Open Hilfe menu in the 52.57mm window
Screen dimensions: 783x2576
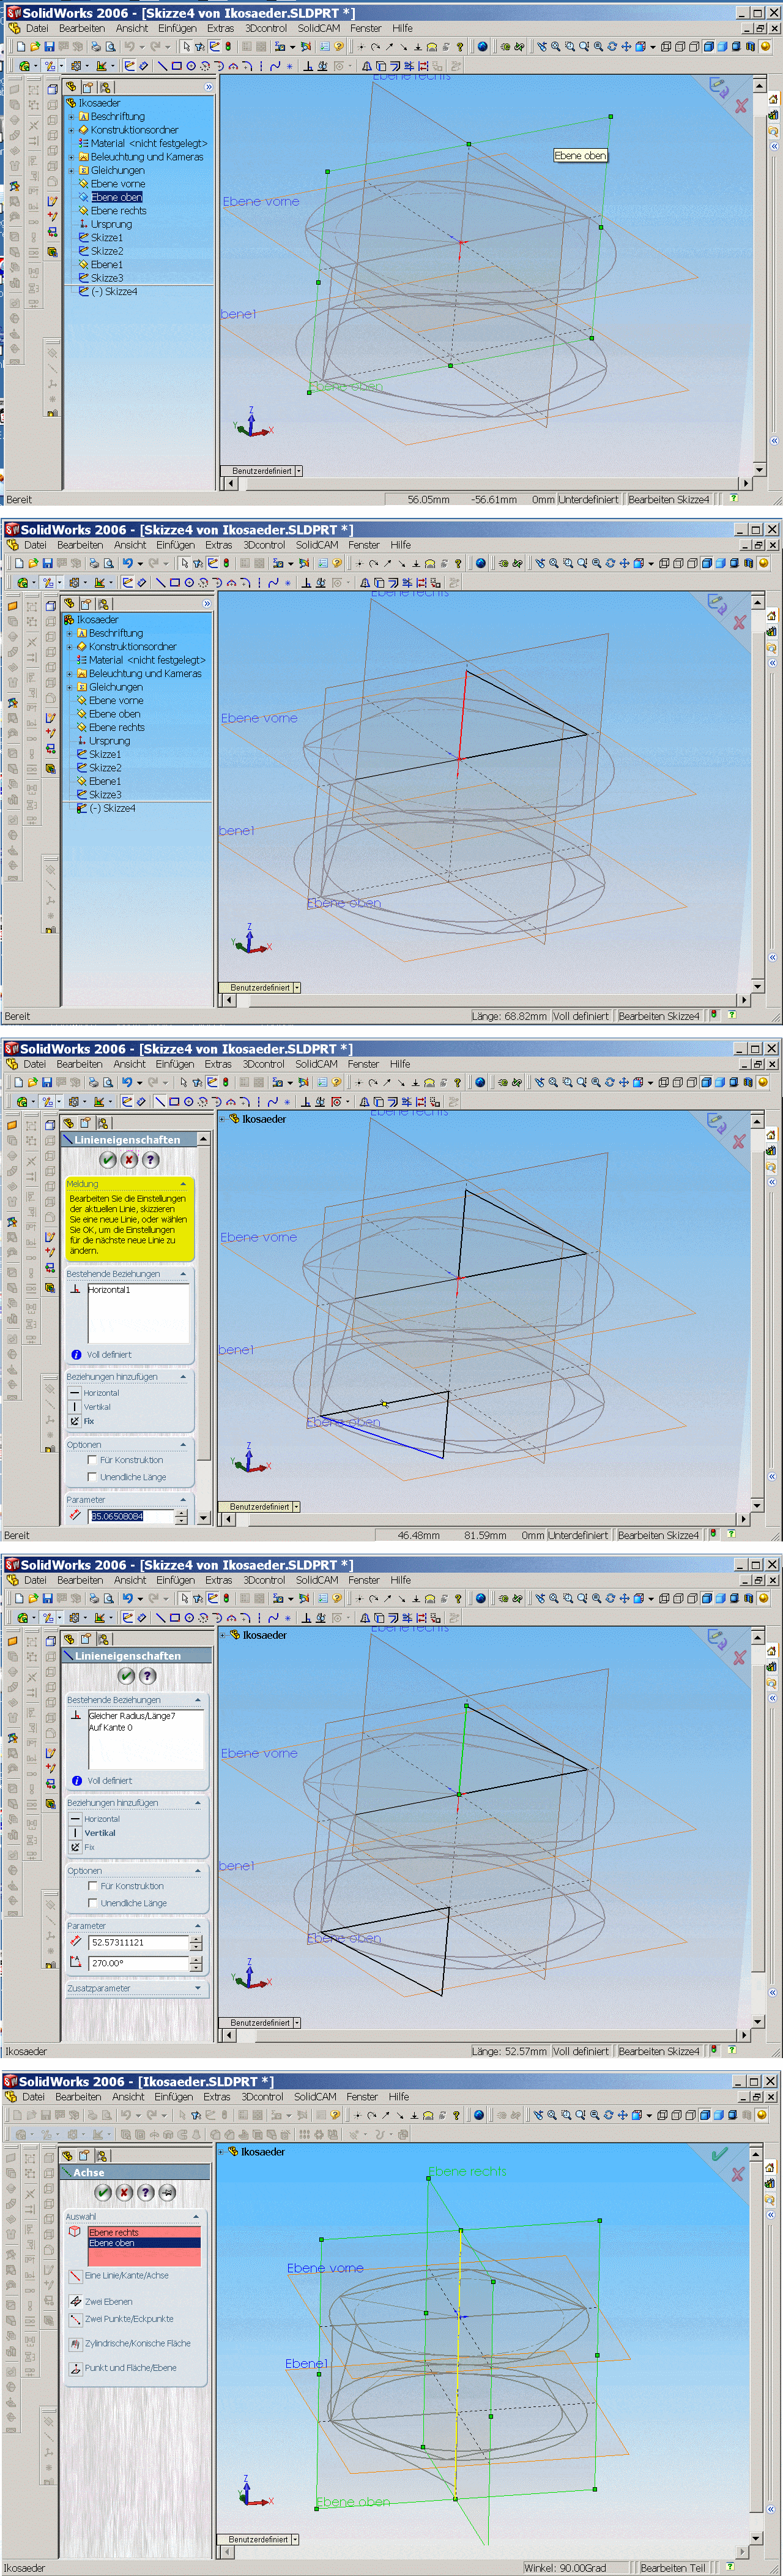click(401, 1580)
